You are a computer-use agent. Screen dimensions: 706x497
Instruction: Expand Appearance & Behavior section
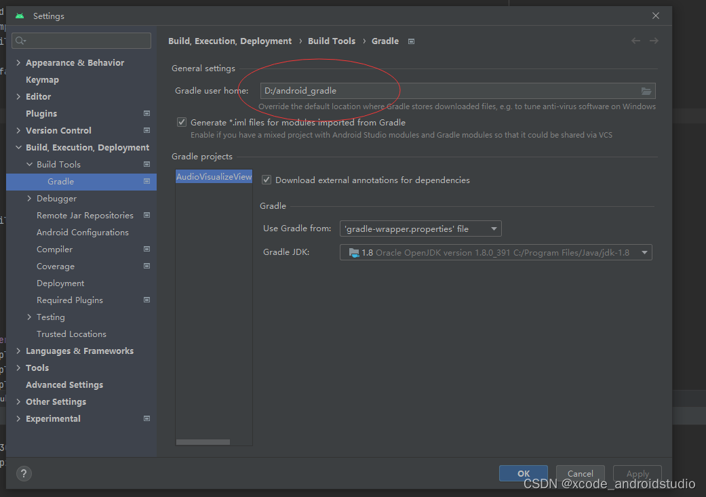[18, 62]
